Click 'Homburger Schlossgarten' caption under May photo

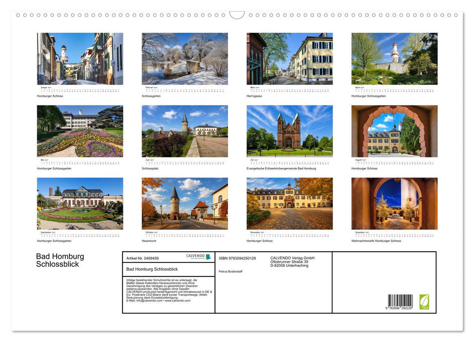coord(54,168)
